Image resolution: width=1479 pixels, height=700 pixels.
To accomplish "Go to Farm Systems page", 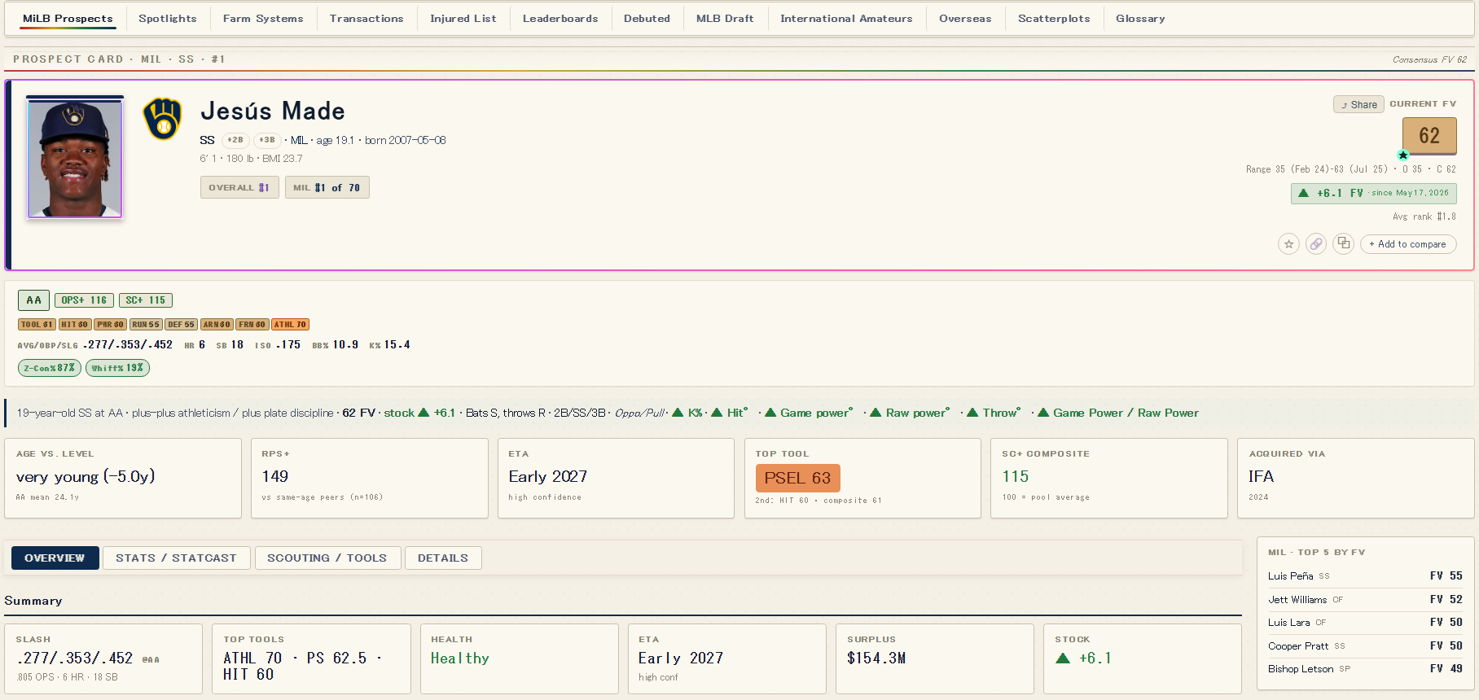I will point(263,19).
